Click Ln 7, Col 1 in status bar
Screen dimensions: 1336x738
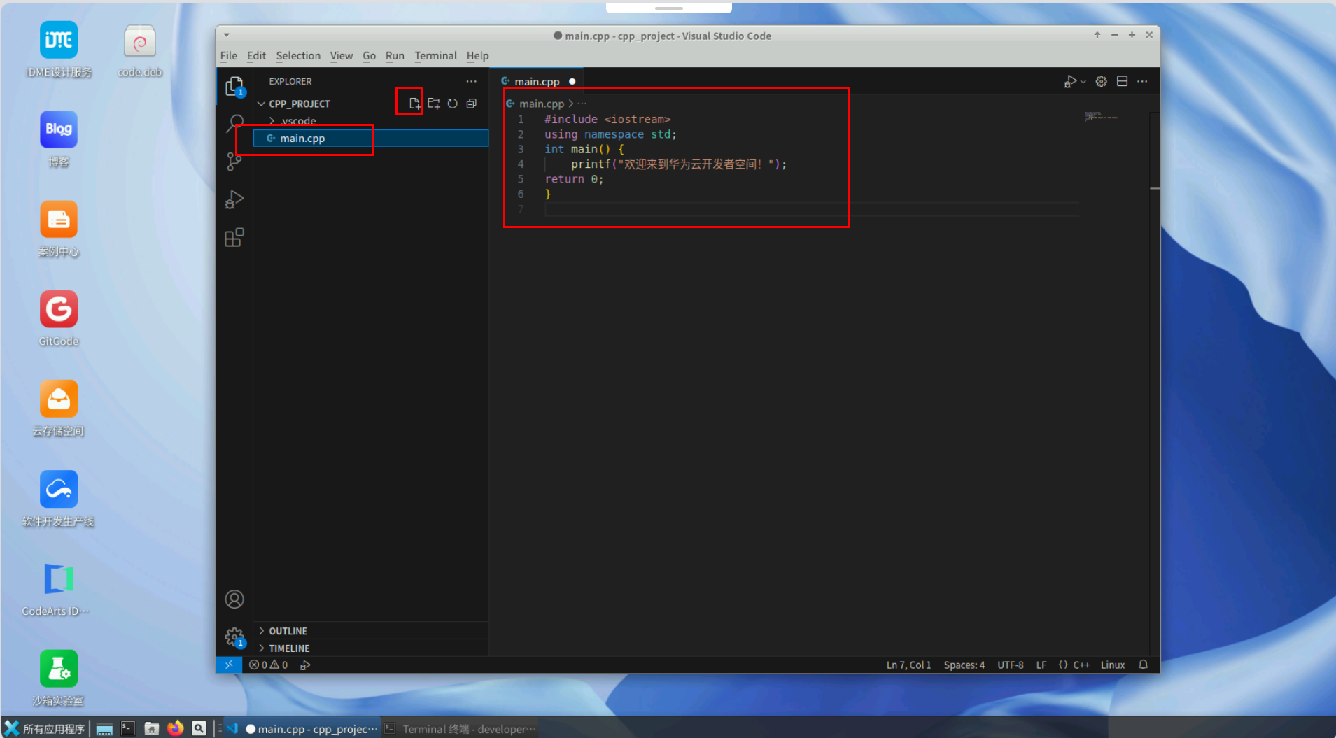click(x=908, y=665)
